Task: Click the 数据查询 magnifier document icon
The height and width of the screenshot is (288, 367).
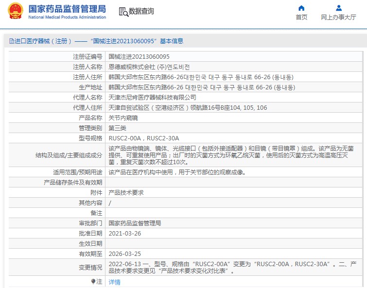Action: pos(123,12)
